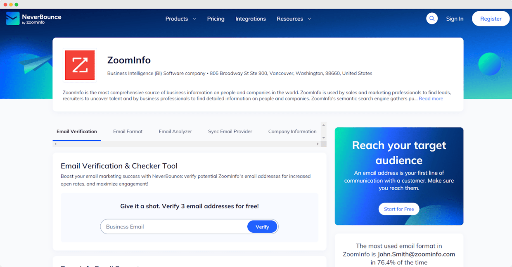Click the Verify button
The width and height of the screenshot is (512, 267).
point(262,226)
